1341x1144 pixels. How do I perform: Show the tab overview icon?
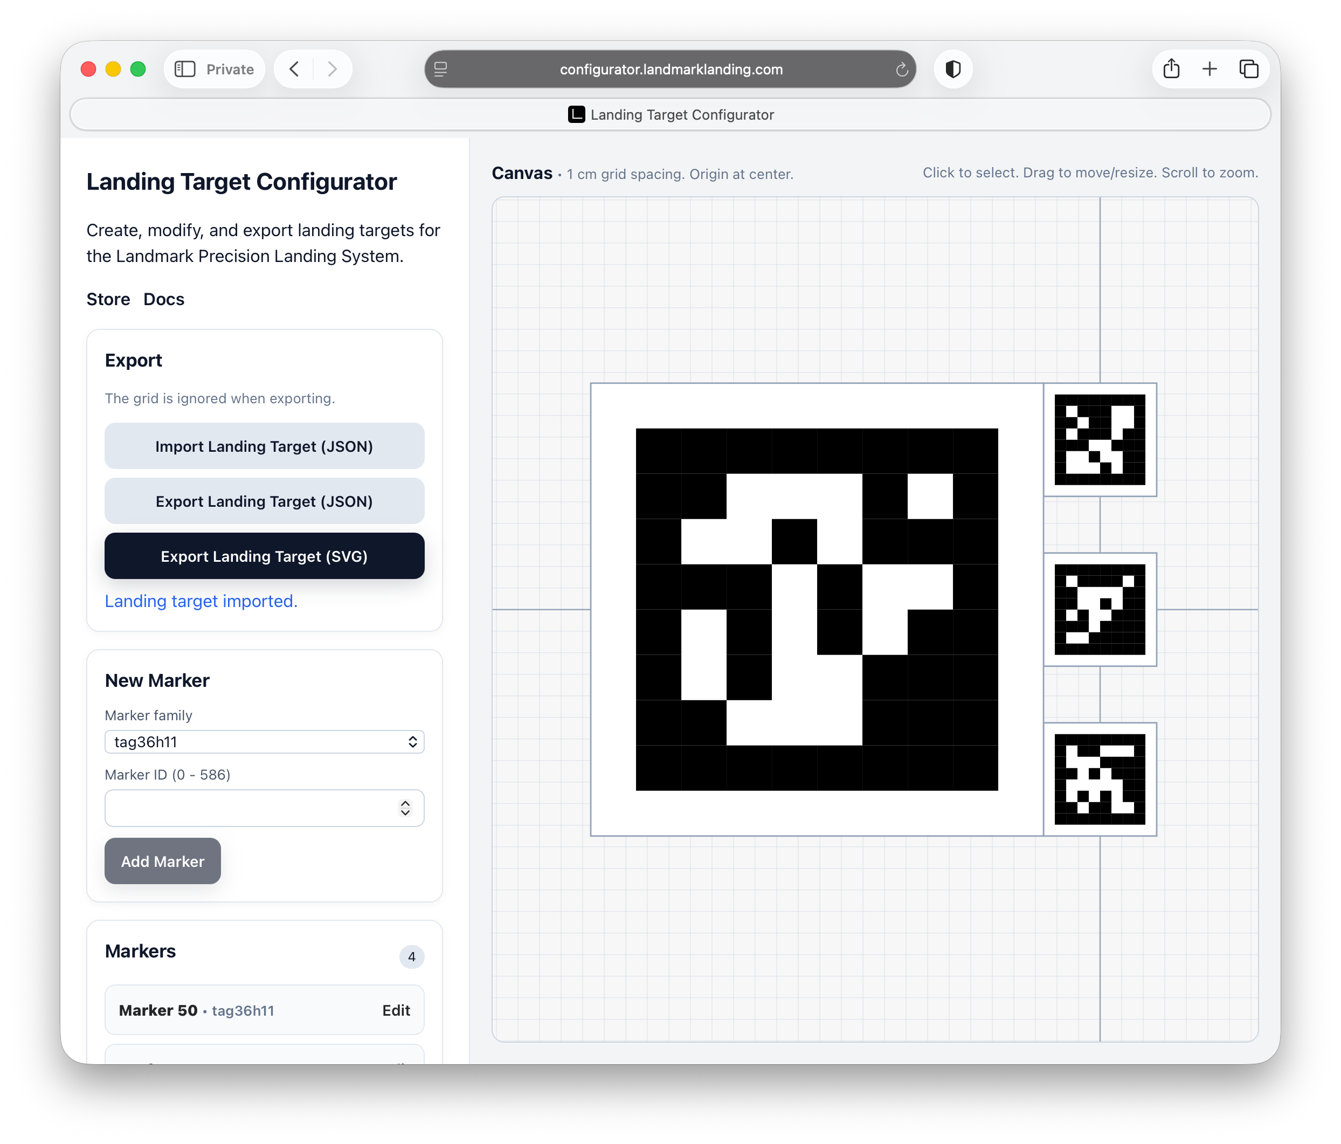(x=1248, y=69)
